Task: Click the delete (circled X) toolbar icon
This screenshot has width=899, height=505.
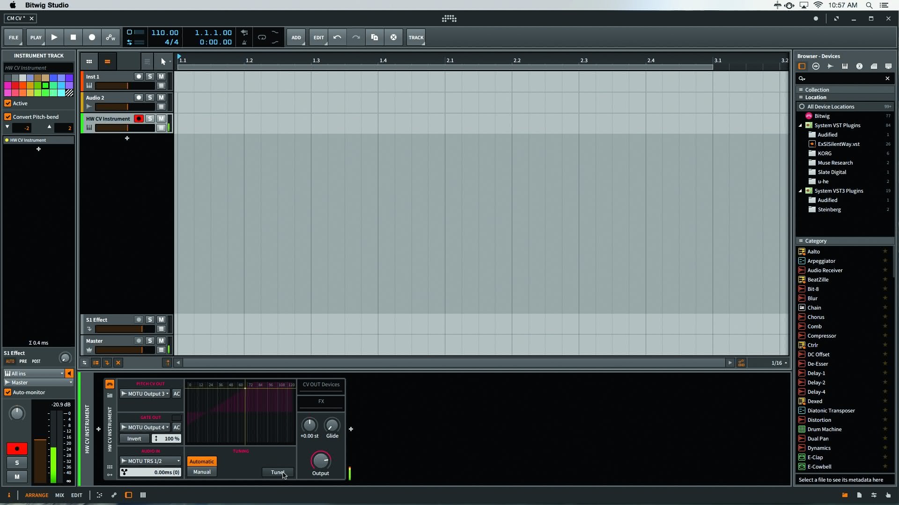Action: pos(393,37)
